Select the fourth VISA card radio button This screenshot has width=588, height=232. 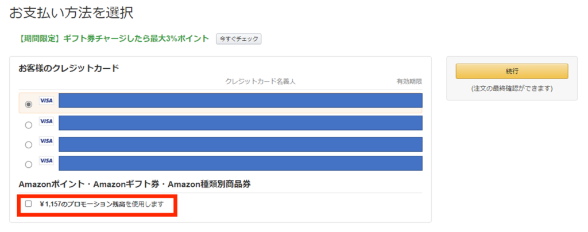pos(29,164)
